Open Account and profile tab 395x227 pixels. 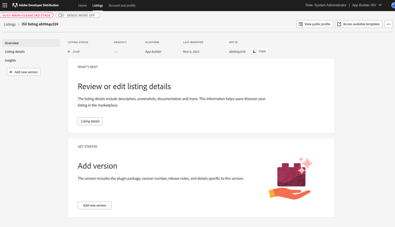[122, 5]
